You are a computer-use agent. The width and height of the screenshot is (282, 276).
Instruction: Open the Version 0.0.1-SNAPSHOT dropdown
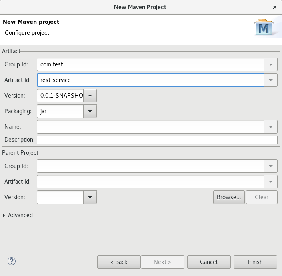90,96
